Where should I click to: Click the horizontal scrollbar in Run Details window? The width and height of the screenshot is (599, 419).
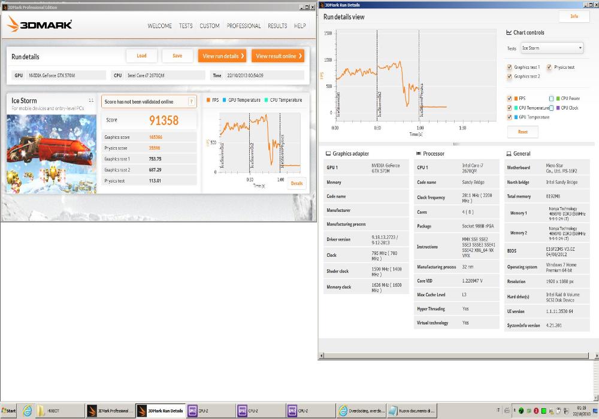[x=456, y=356]
